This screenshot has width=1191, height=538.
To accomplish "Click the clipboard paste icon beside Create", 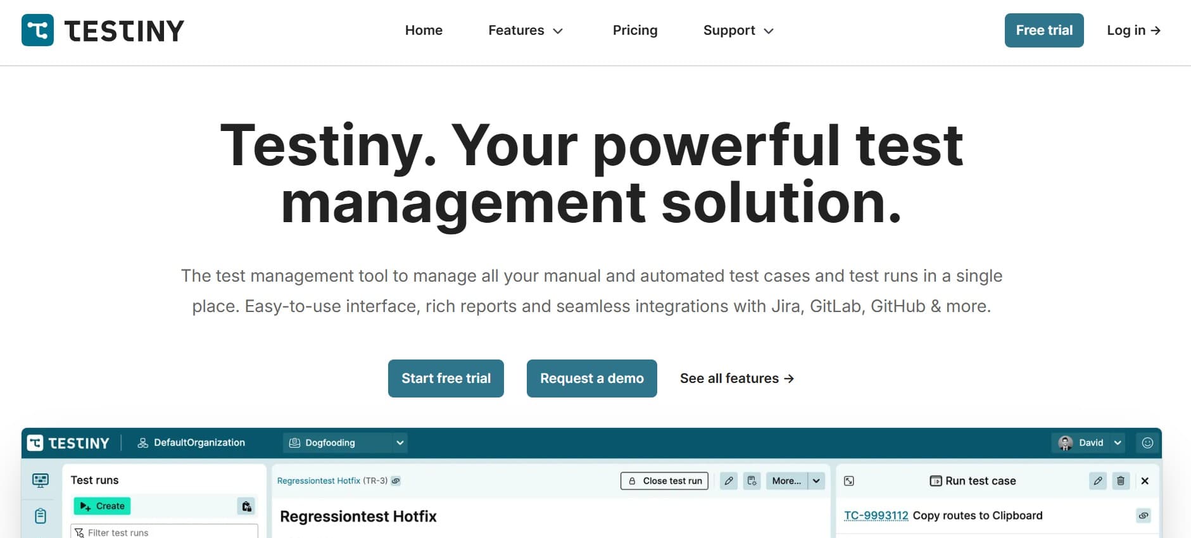I will pyautogui.click(x=246, y=506).
